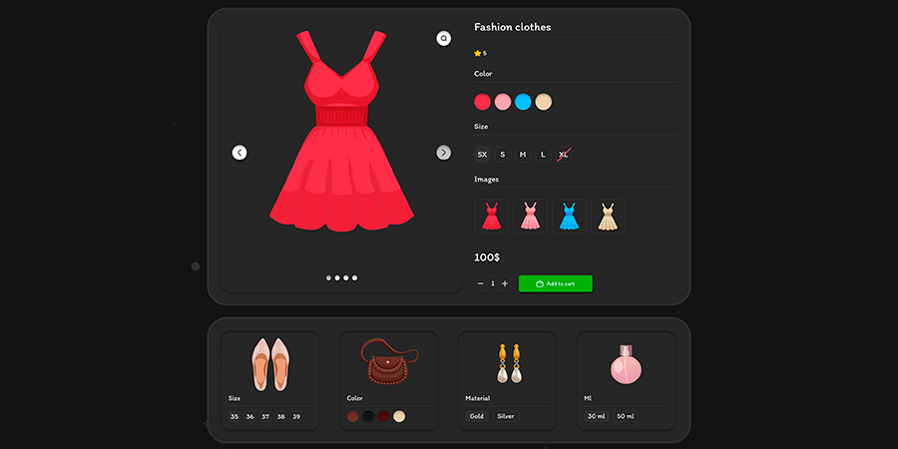Select size SX for the dress
Screen dimensions: 898x449
pos(482,155)
